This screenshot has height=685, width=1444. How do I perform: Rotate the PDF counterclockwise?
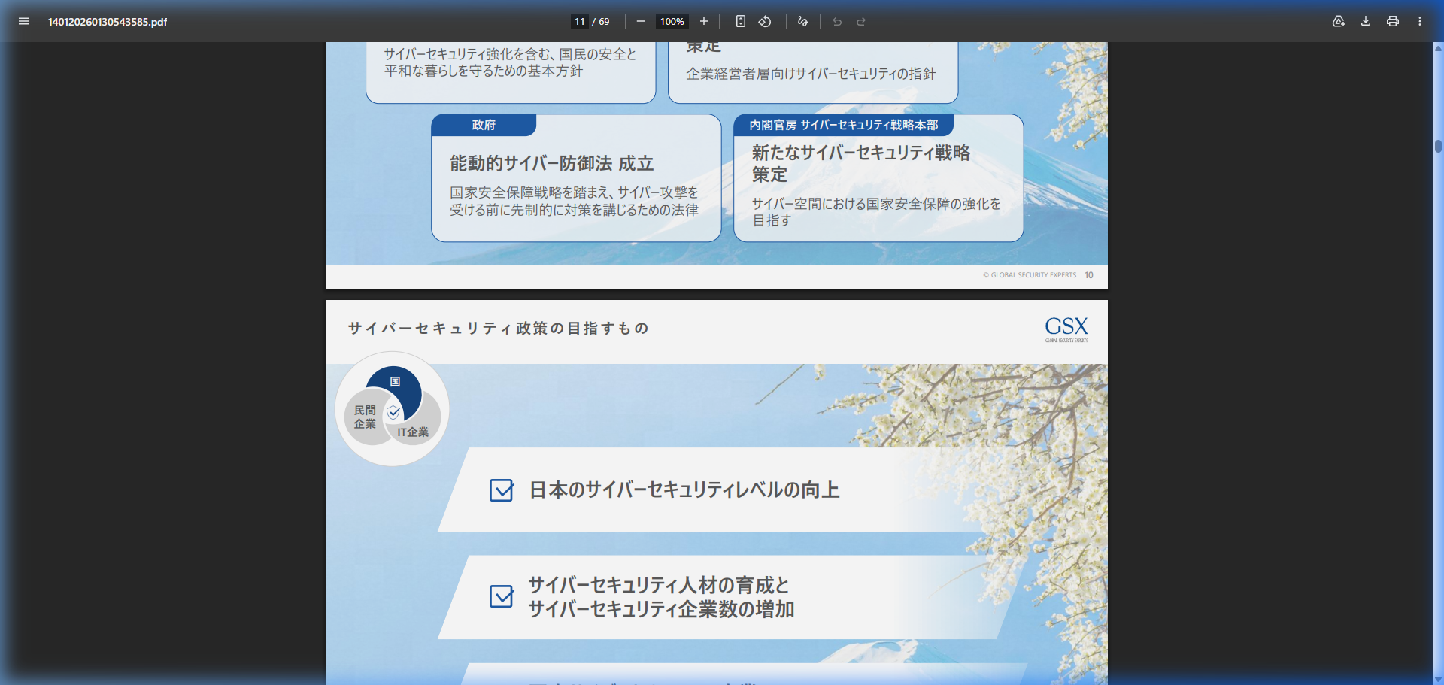[764, 22]
